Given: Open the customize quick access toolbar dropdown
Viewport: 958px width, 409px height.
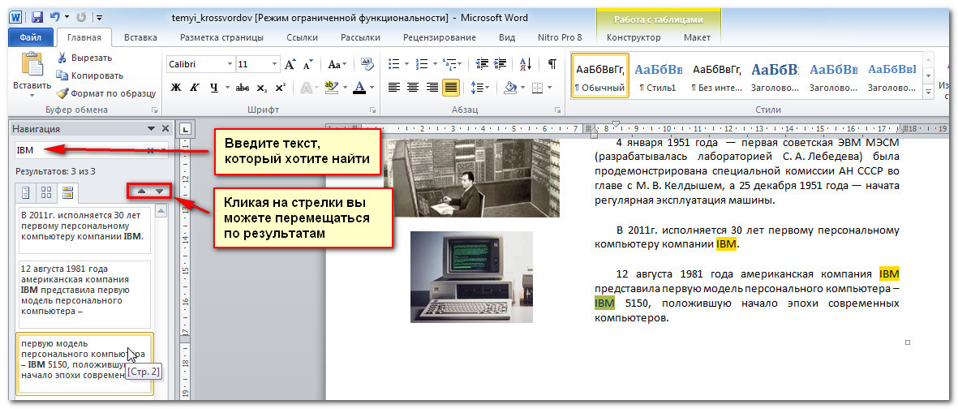Looking at the screenshot, I should click(99, 18).
